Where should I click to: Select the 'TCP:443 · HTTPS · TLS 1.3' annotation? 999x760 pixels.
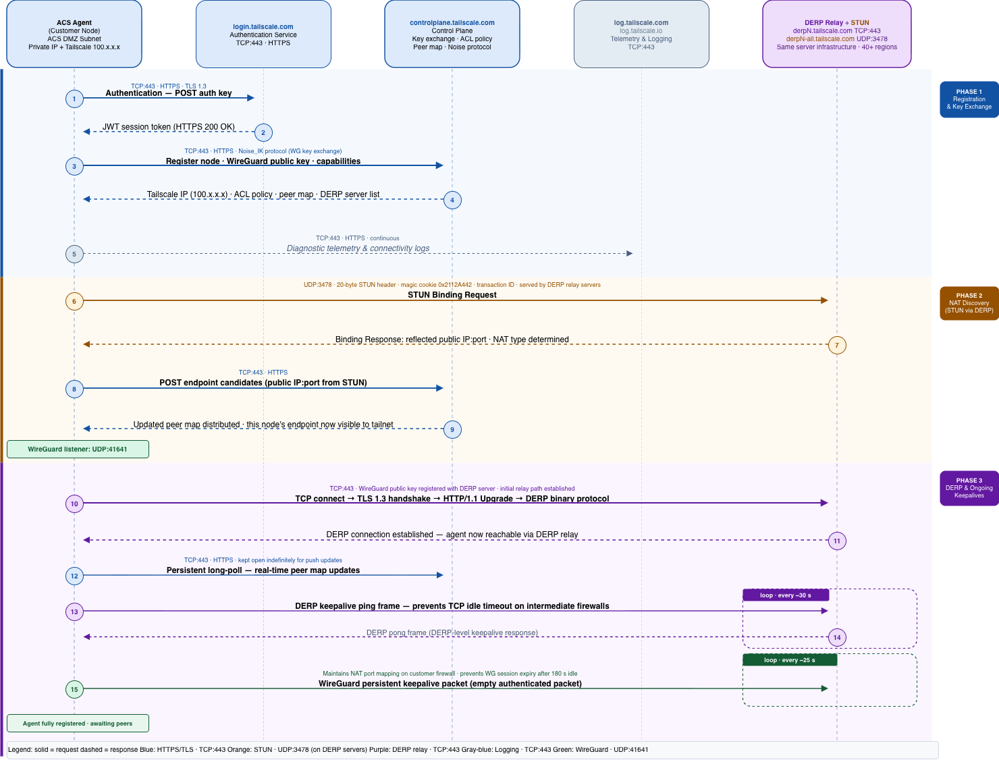coord(169,86)
